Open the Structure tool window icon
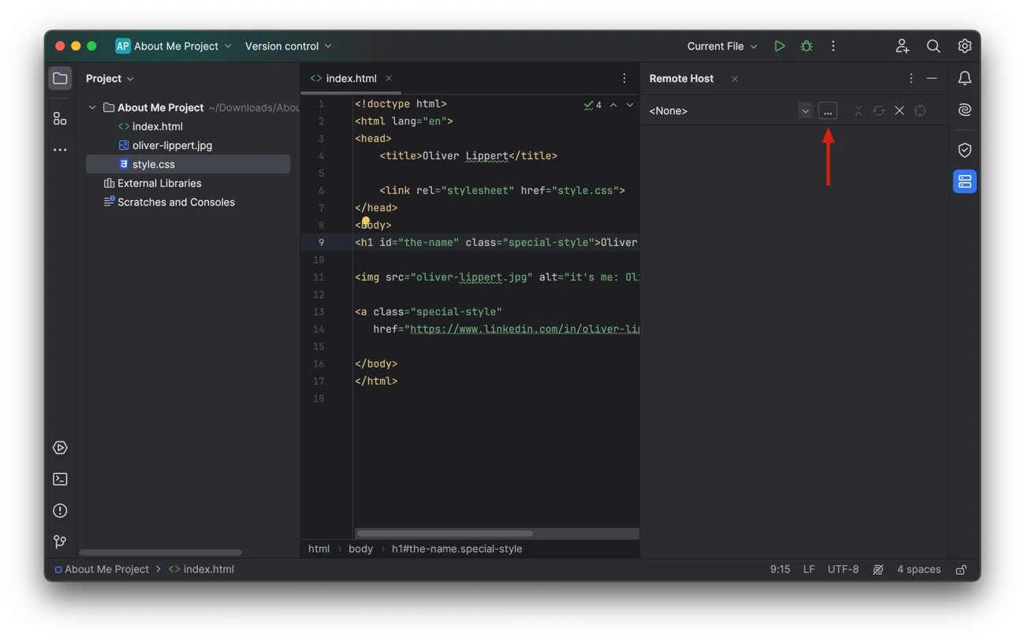1025x640 pixels. (60, 118)
